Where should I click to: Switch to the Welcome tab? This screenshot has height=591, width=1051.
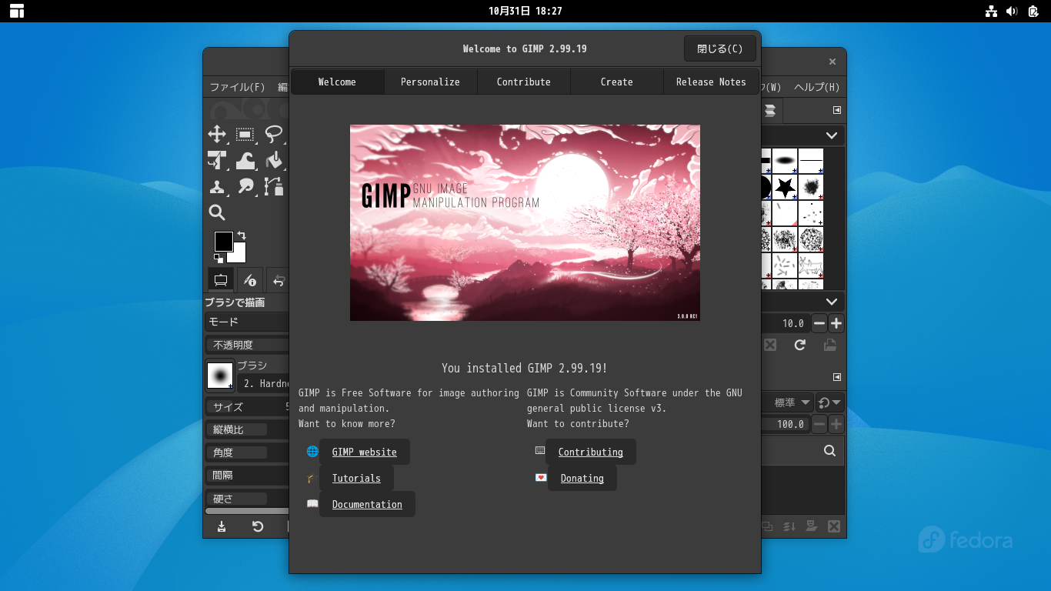pos(337,82)
